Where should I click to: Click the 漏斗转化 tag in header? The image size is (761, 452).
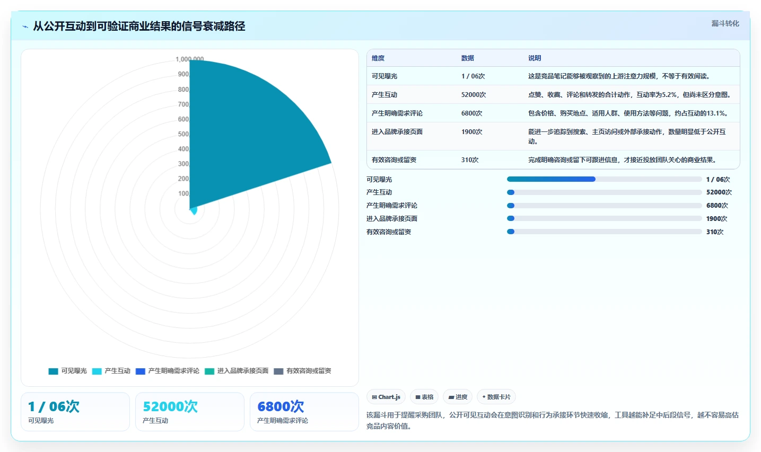(725, 23)
